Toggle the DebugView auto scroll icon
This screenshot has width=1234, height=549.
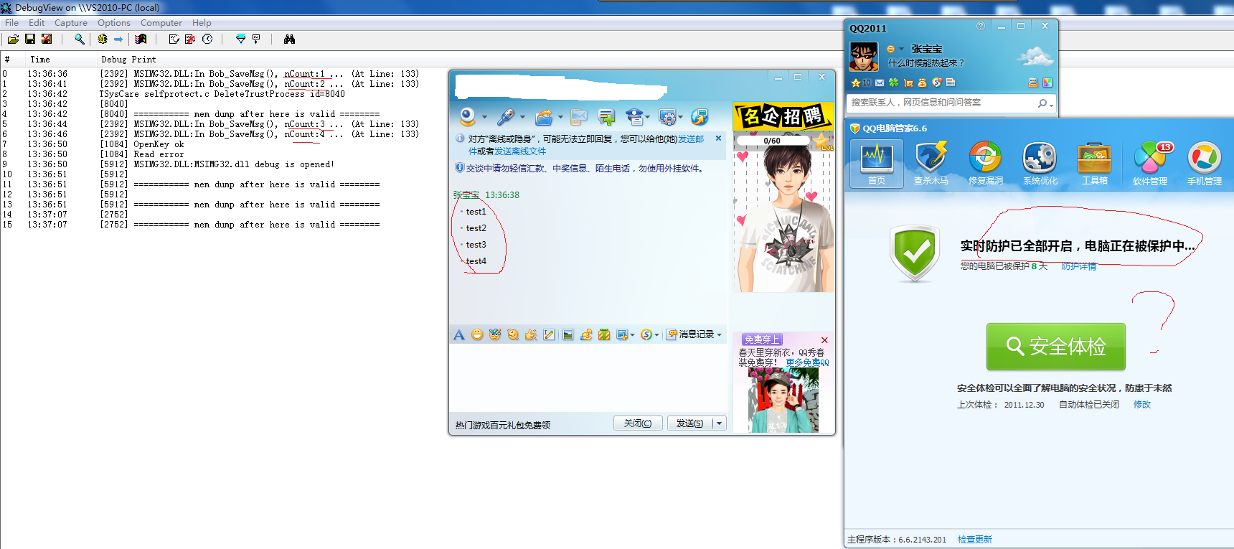(x=189, y=39)
